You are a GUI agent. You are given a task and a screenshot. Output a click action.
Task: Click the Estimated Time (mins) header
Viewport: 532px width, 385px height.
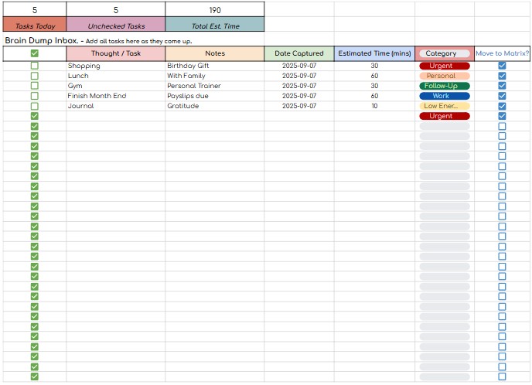374,54
